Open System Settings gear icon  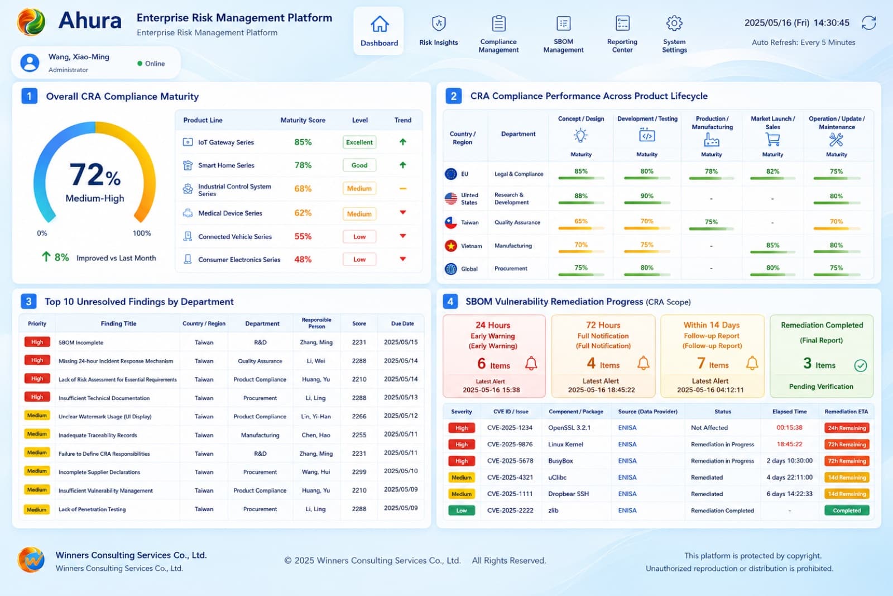(x=674, y=23)
